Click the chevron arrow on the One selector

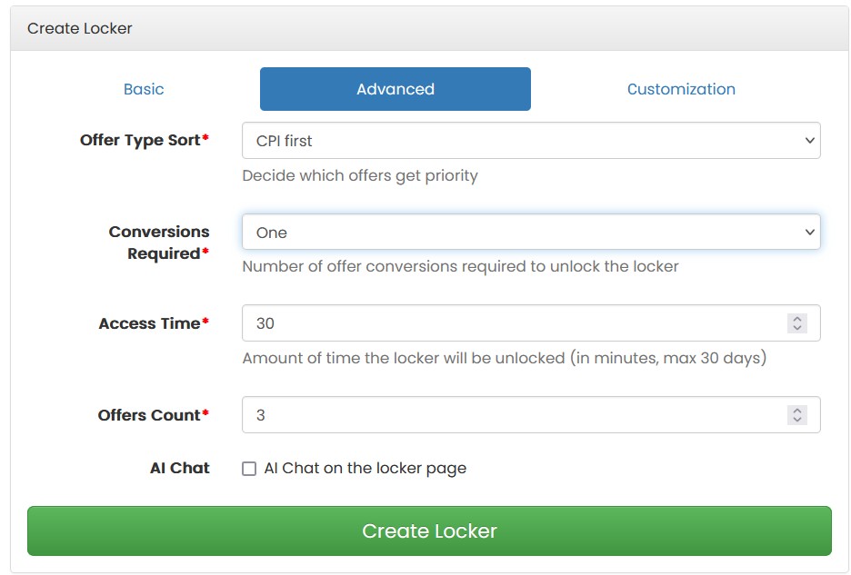pyautogui.click(x=809, y=233)
